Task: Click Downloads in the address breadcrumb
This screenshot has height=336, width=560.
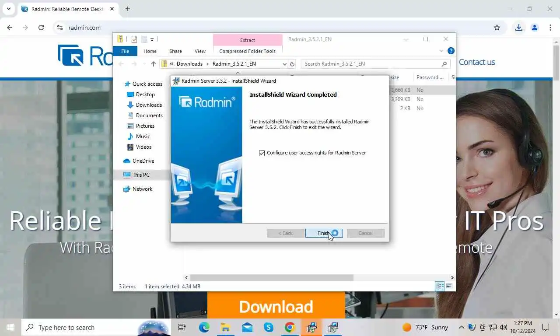Action: point(189,64)
